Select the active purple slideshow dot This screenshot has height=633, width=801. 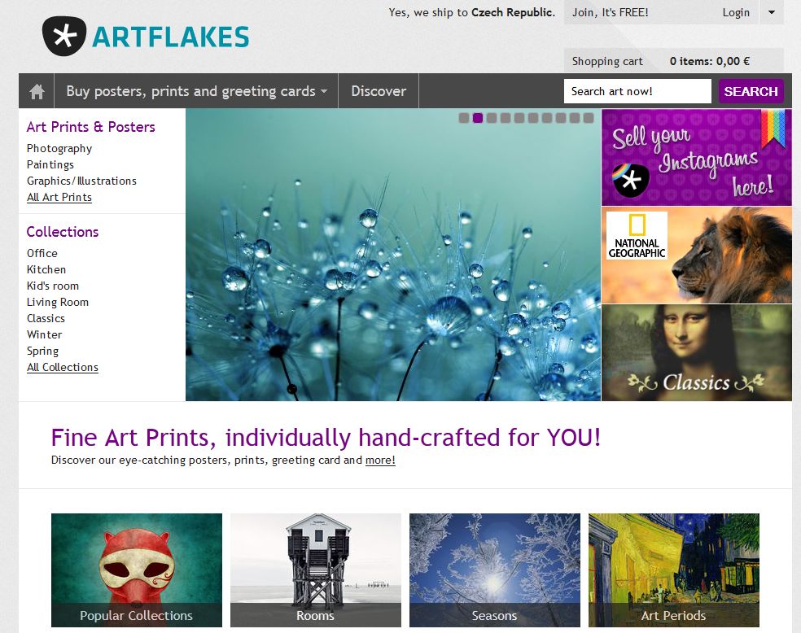coord(478,118)
